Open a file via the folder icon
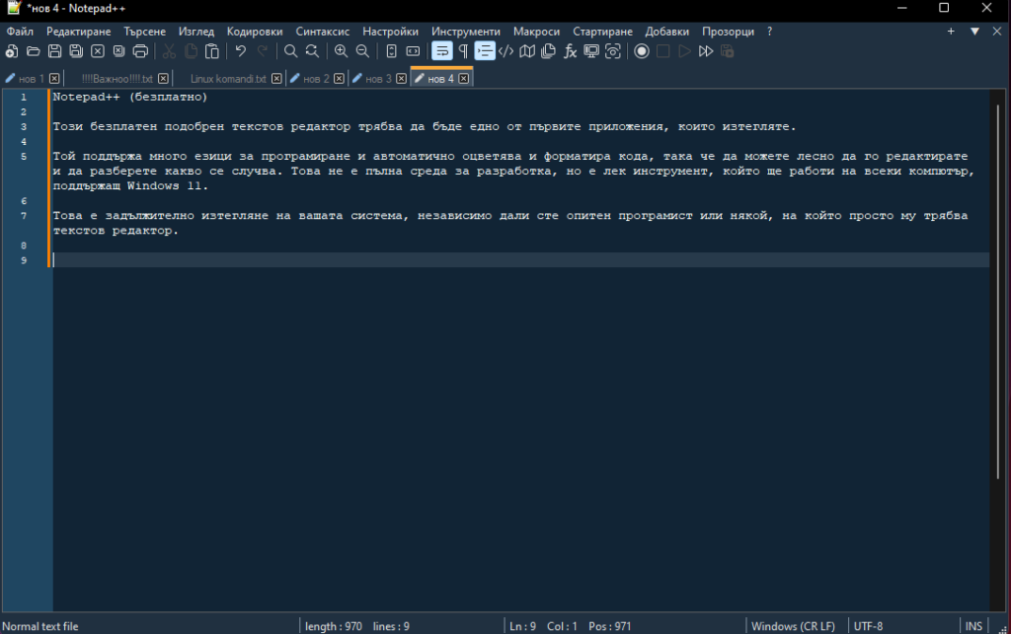1011x634 pixels. coord(33,51)
